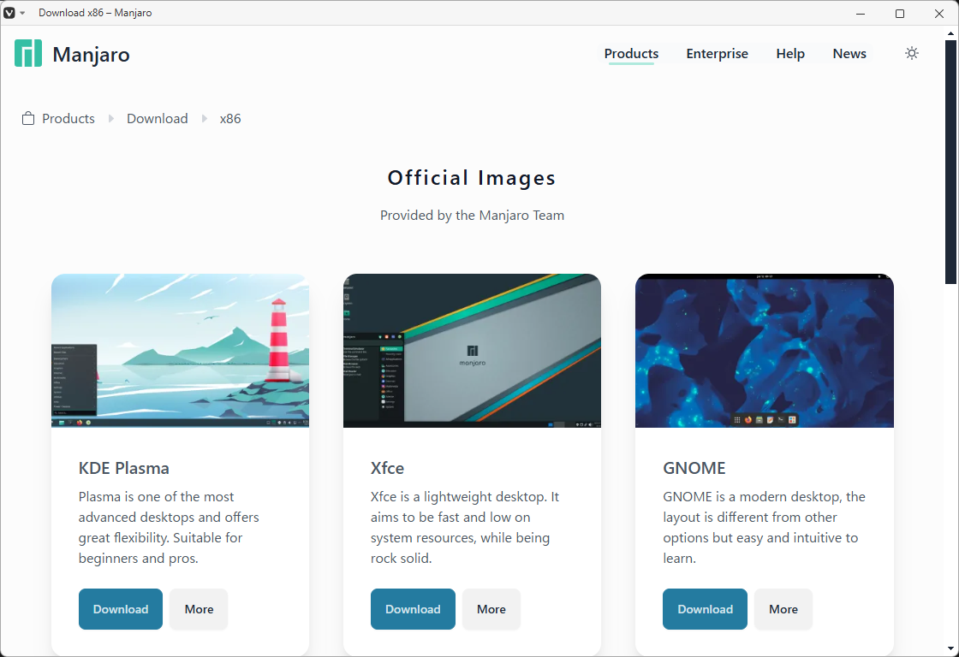Click the scrollbar up arrow
The height and width of the screenshot is (657, 959).
[x=950, y=33]
